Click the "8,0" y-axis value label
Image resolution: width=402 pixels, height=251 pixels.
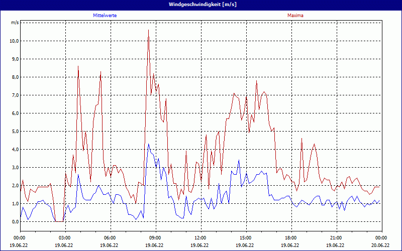click(x=15, y=77)
